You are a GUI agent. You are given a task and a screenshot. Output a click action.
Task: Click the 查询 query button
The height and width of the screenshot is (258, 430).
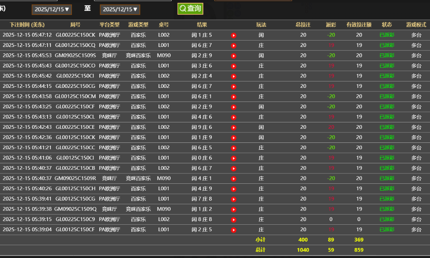(190, 8)
